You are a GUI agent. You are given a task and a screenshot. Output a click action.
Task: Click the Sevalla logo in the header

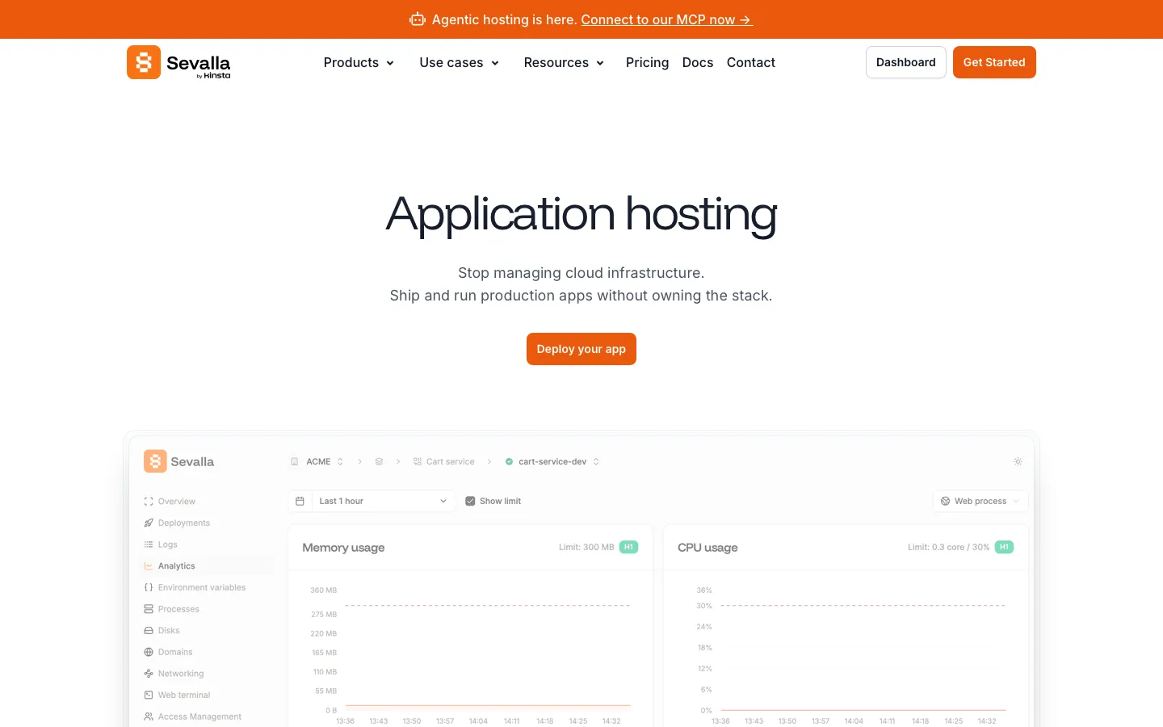178,62
